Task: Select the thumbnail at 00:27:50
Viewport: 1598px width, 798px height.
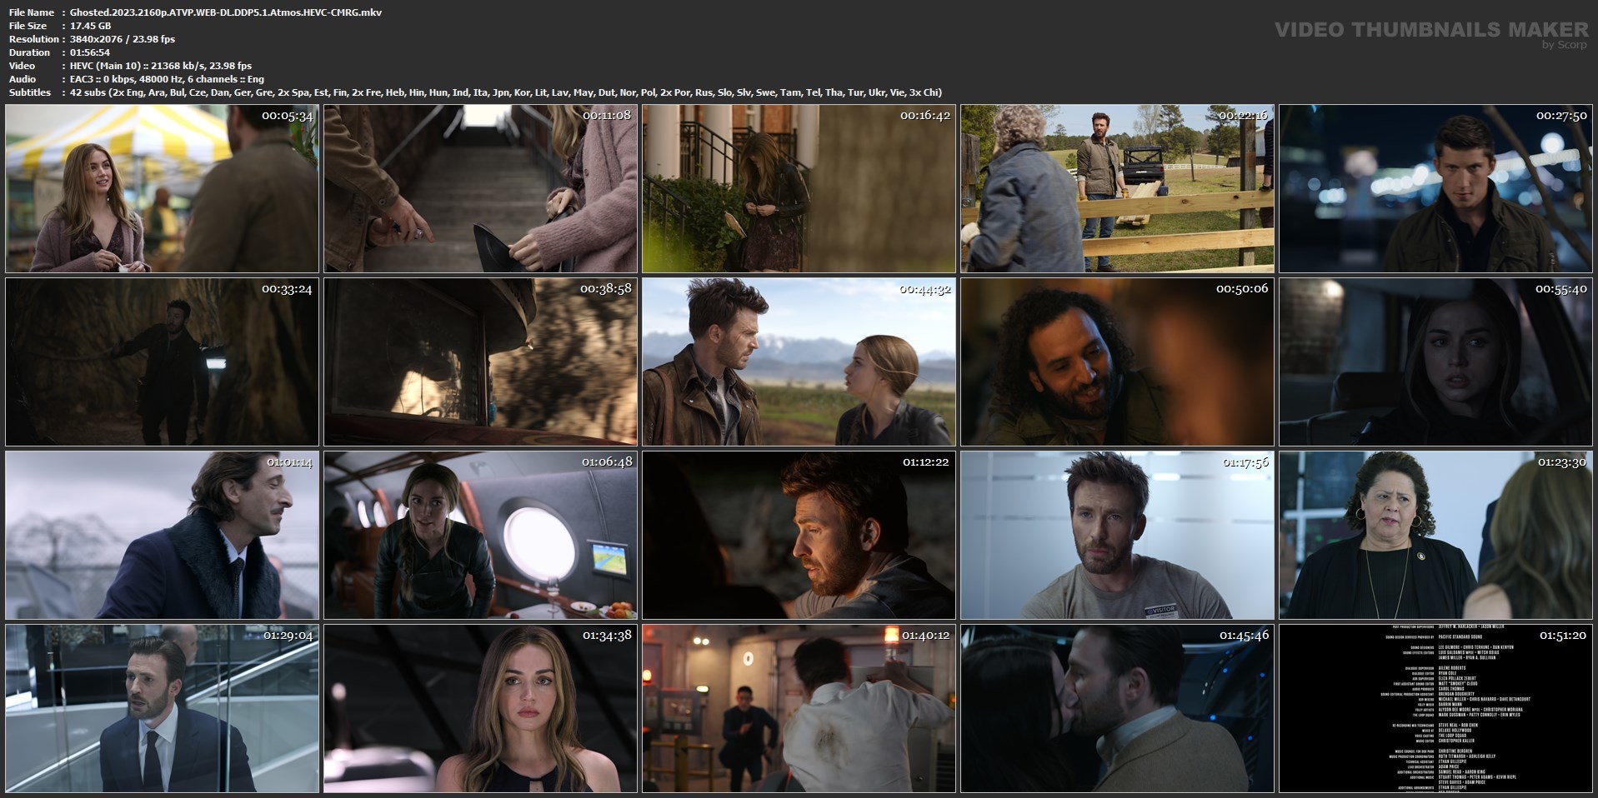Action: point(1435,189)
